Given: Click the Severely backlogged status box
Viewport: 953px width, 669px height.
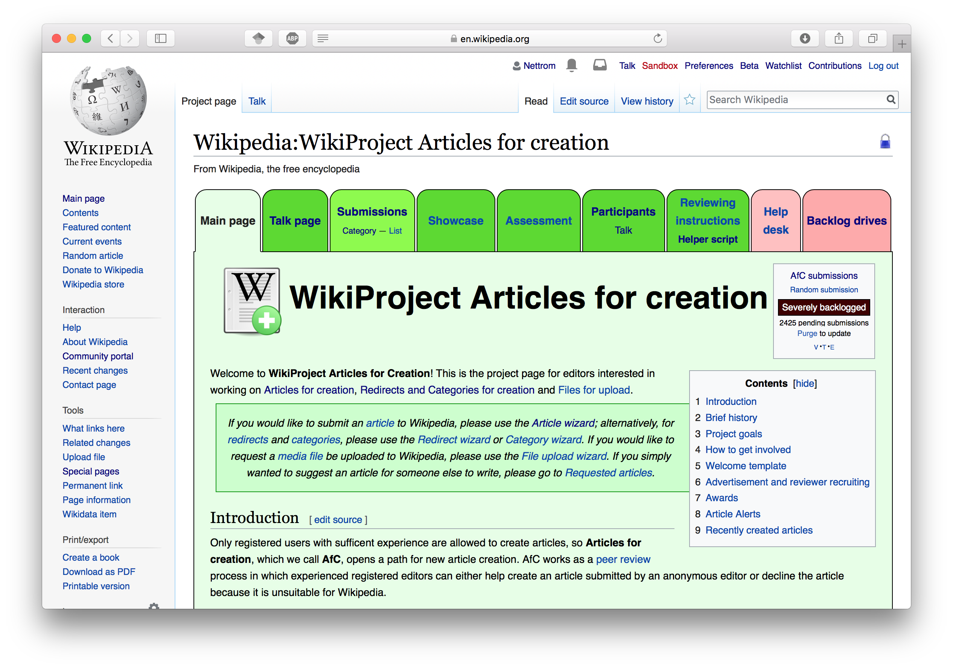Looking at the screenshot, I should coord(824,307).
